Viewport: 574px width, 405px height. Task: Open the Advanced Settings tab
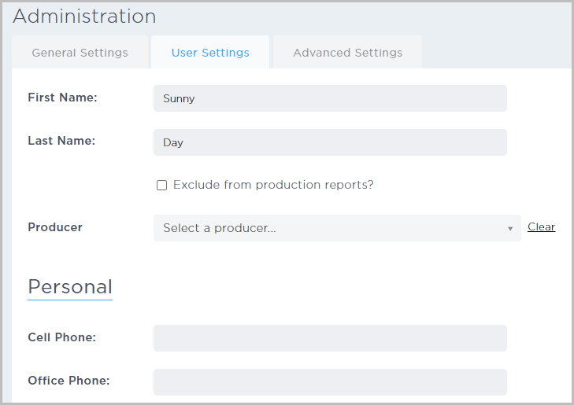click(x=347, y=53)
